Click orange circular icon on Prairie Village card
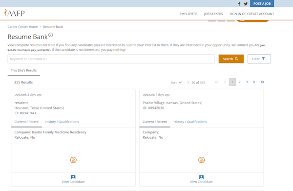293x191 pixels. pyautogui.click(x=201, y=160)
